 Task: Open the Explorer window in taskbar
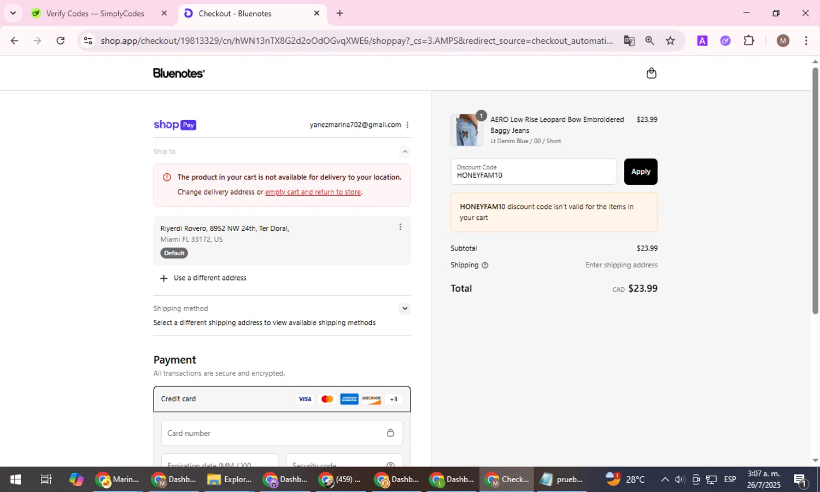230,479
